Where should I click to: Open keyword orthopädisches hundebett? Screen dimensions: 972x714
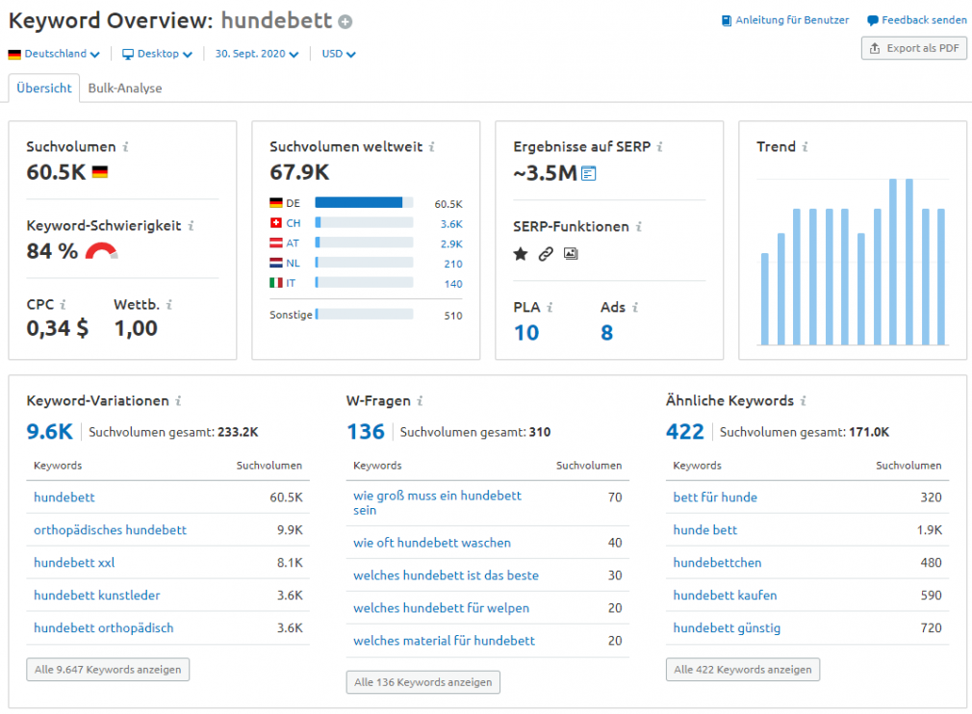pyautogui.click(x=110, y=530)
